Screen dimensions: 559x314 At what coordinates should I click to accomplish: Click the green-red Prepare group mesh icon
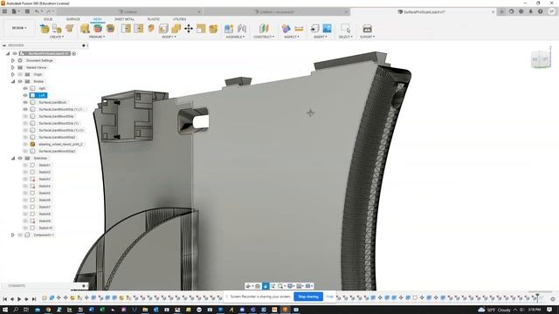(x=98, y=29)
